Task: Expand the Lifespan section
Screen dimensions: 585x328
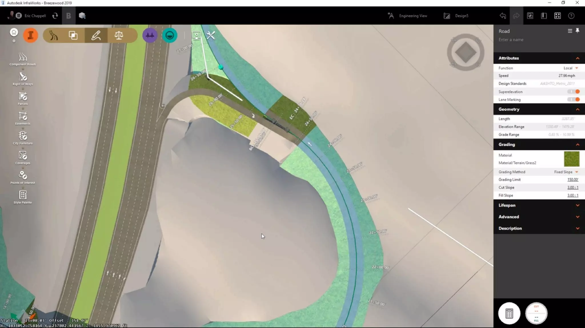Action: tap(539, 205)
